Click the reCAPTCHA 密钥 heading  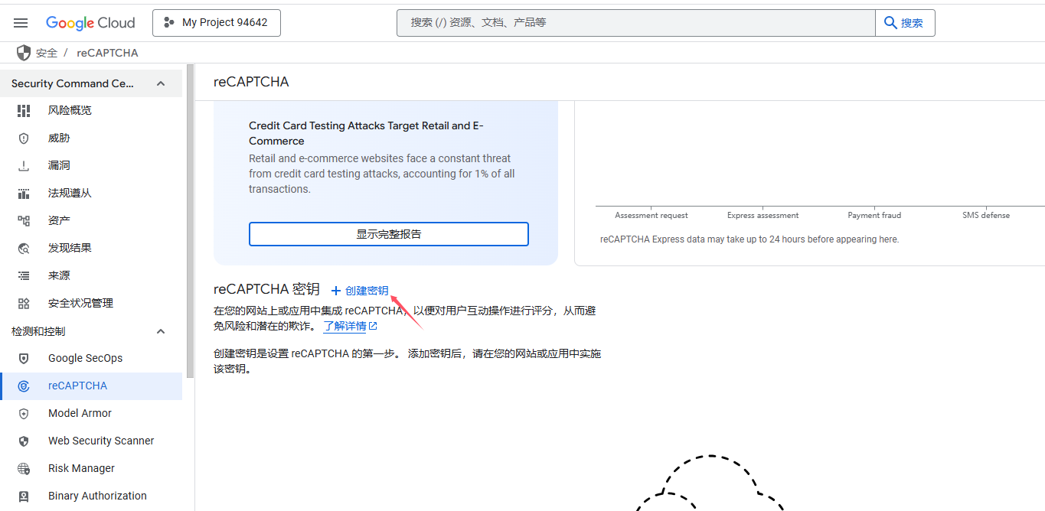(266, 290)
